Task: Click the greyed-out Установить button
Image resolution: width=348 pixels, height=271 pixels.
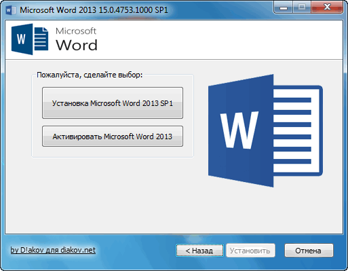Action: click(x=250, y=251)
